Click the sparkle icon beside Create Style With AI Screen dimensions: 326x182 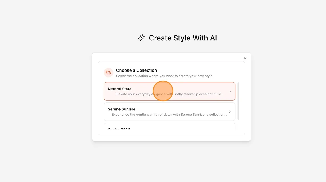[x=141, y=38]
